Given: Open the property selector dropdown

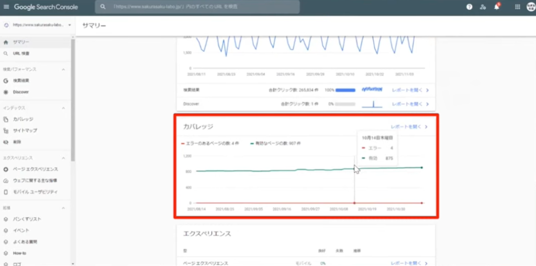Looking at the screenshot, I should click(70, 25).
